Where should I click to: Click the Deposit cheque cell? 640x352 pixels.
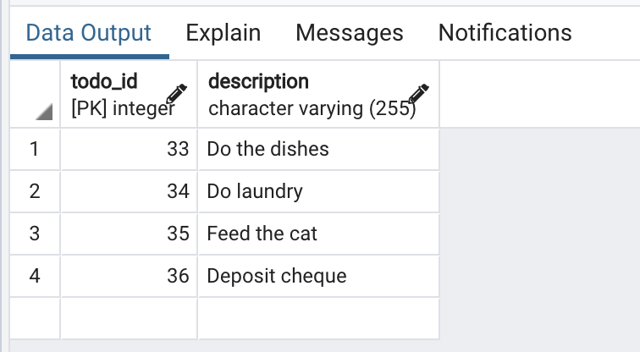tap(319, 276)
